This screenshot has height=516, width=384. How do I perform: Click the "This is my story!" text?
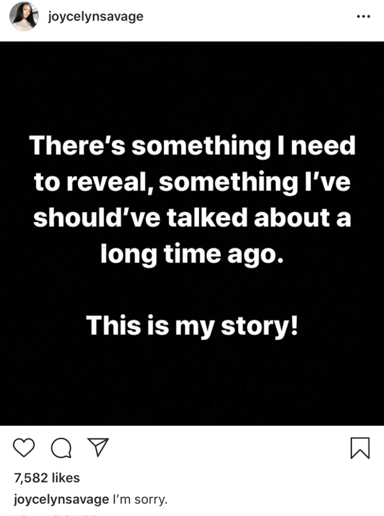(192, 325)
